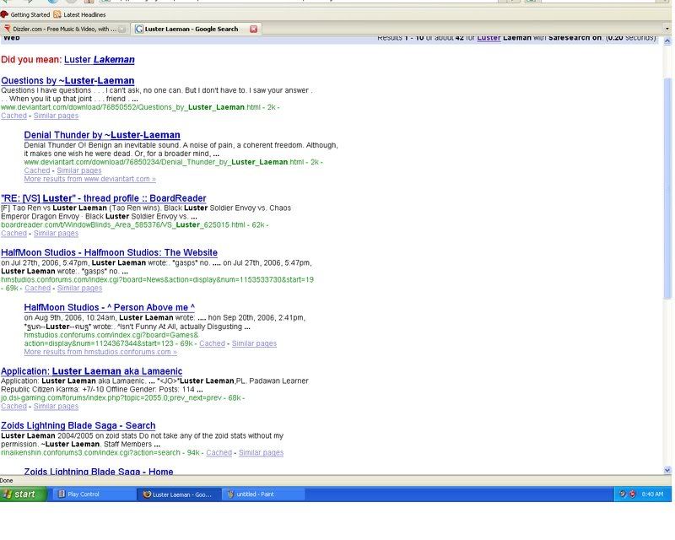Open the RE: [VS] Luster BoardReader result
675x540 pixels.
coord(104,198)
